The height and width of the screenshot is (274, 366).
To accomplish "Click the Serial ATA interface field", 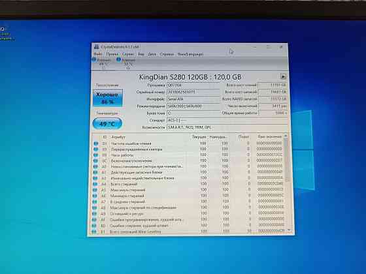I will pos(193,99).
